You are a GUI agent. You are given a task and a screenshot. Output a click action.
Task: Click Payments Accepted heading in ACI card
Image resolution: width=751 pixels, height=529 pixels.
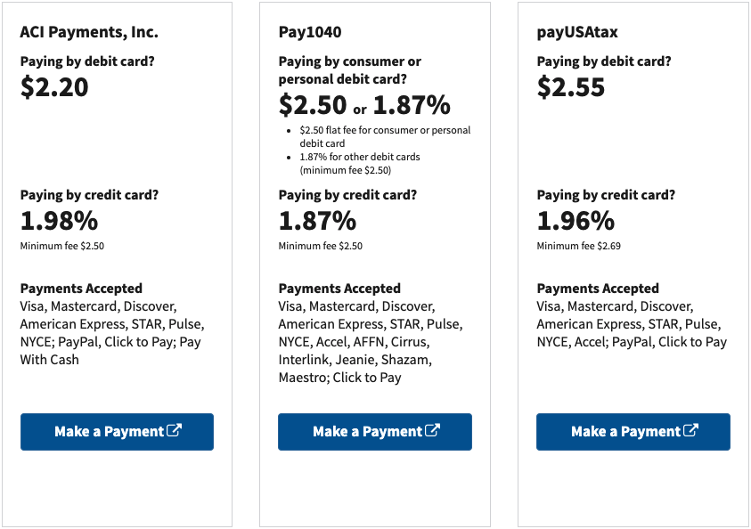80,288
